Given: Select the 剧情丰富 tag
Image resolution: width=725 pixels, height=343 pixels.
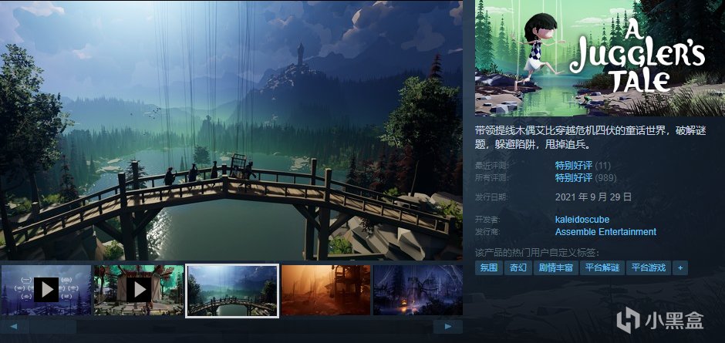Looking at the screenshot, I should point(556,267).
